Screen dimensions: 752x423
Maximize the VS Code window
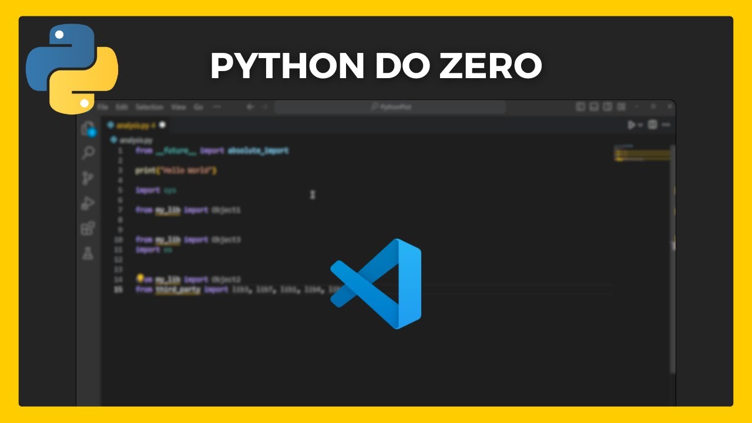(x=653, y=107)
